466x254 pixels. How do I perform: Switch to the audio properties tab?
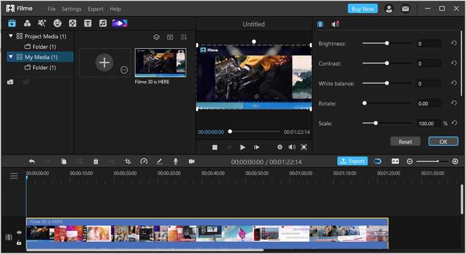336,24
